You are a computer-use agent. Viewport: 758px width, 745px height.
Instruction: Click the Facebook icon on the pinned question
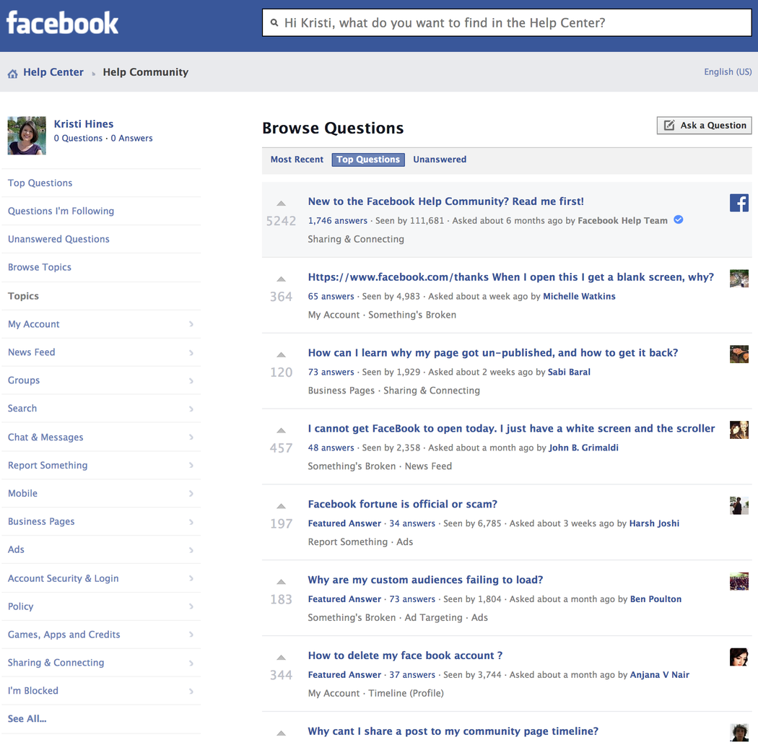(739, 203)
